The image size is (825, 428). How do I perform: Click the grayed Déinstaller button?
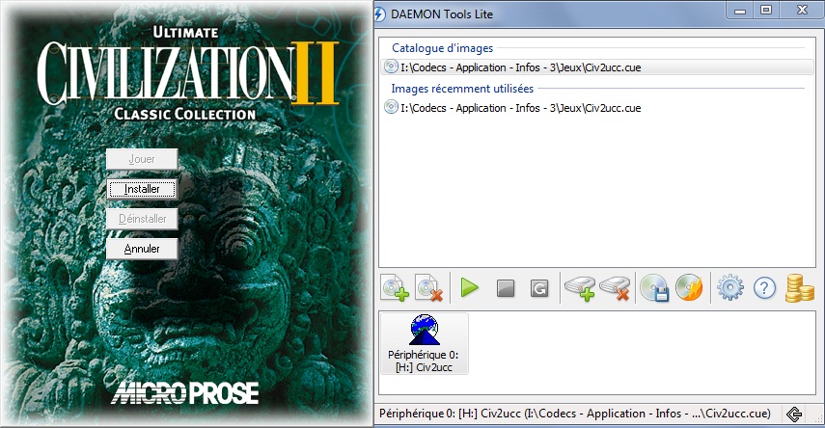[142, 219]
